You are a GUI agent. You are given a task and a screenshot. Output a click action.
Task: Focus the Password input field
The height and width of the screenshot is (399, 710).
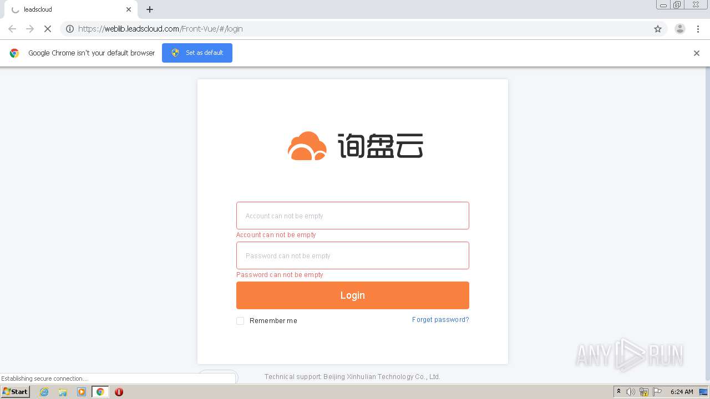[352, 255]
